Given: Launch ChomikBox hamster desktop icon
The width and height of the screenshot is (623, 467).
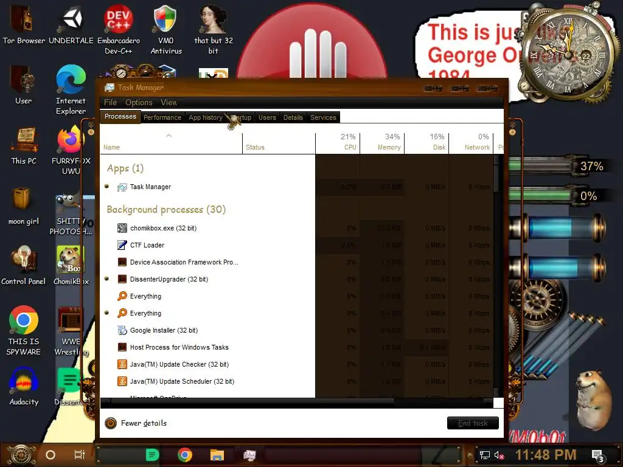Looking at the screenshot, I should [71, 265].
